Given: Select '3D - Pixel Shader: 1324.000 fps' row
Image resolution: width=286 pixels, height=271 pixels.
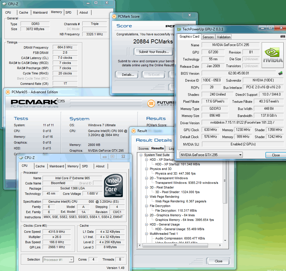Looking at the screenshot, I should click(x=177, y=192).
